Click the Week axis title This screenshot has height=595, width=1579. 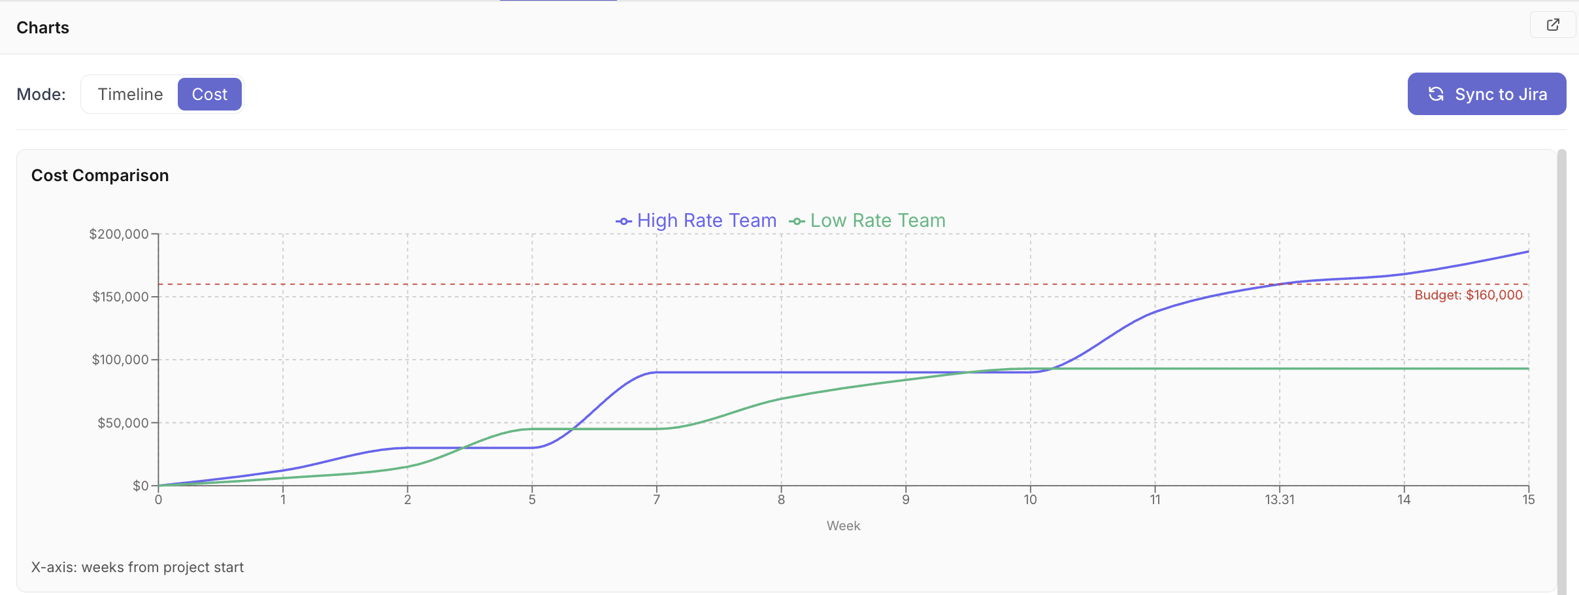843,526
